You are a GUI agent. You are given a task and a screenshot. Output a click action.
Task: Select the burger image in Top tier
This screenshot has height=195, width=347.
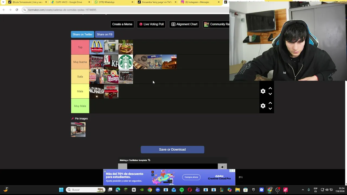pyautogui.click(x=126, y=47)
